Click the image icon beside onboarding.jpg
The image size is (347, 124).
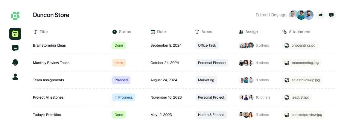(287, 45)
